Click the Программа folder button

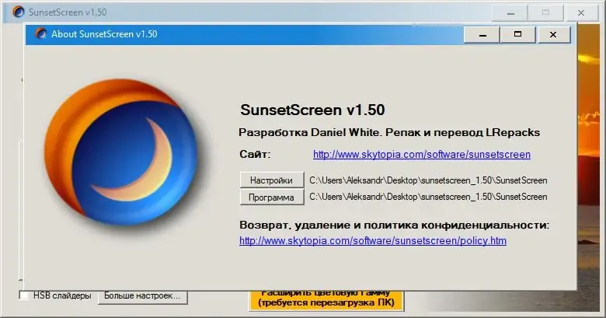(271, 197)
